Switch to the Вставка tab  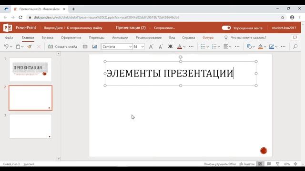48,38
